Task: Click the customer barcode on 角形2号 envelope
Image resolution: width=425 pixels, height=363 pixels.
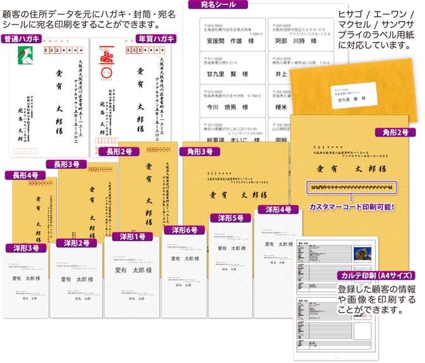Action: [x=351, y=188]
